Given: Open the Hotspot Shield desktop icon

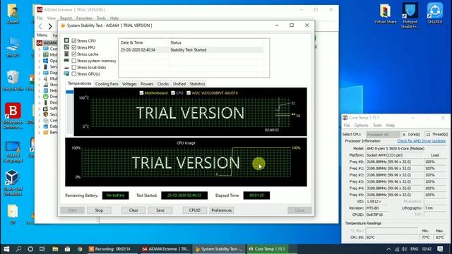Looking at the screenshot, I should [x=410, y=16].
